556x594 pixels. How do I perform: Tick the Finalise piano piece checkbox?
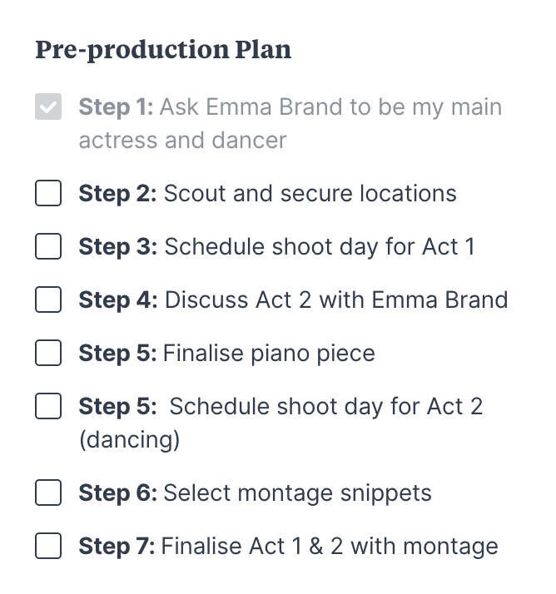pyautogui.click(x=48, y=354)
